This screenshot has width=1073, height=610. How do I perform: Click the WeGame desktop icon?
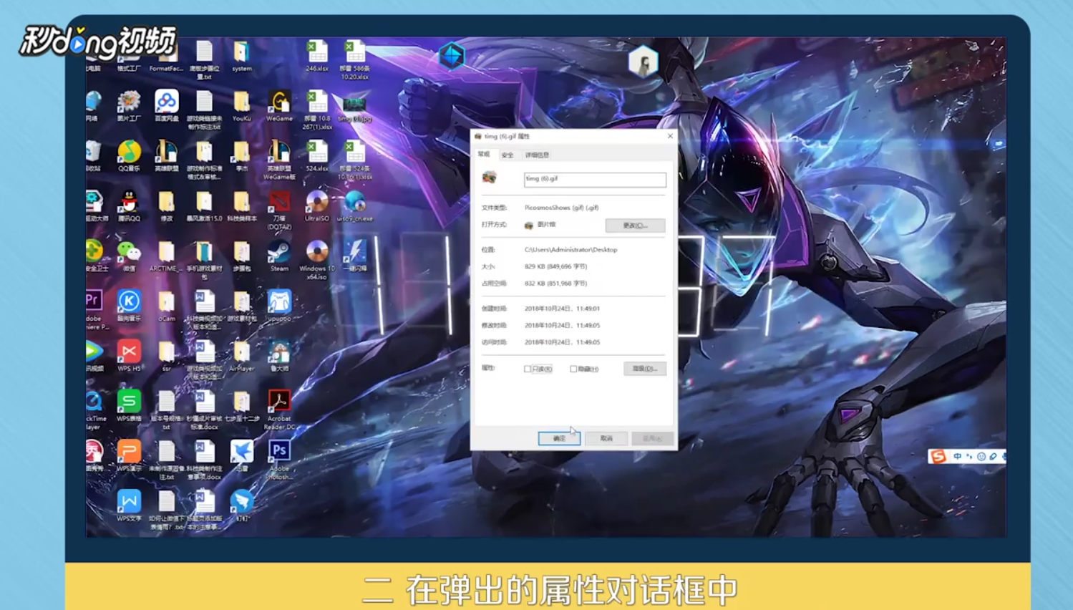pyautogui.click(x=279, y=106)
